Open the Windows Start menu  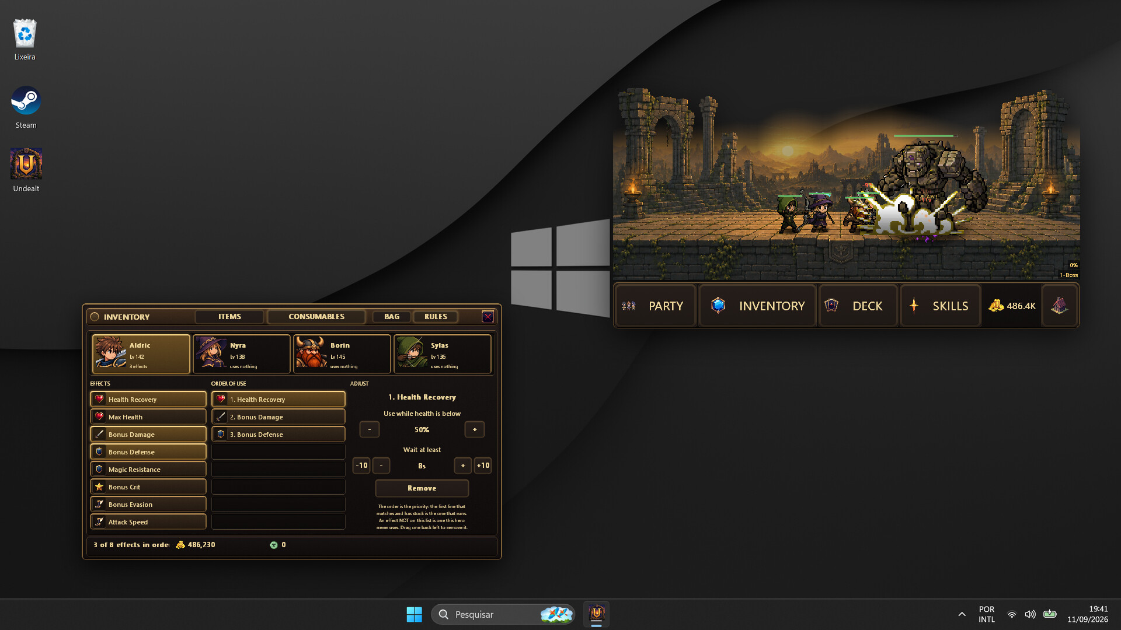(x=414, y=614)
